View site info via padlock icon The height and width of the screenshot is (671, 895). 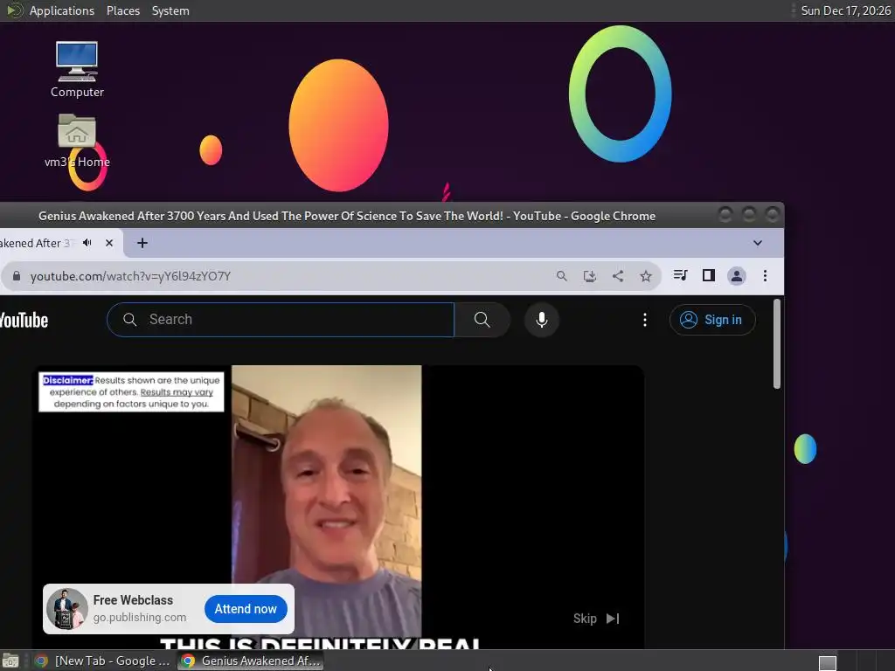17,276
